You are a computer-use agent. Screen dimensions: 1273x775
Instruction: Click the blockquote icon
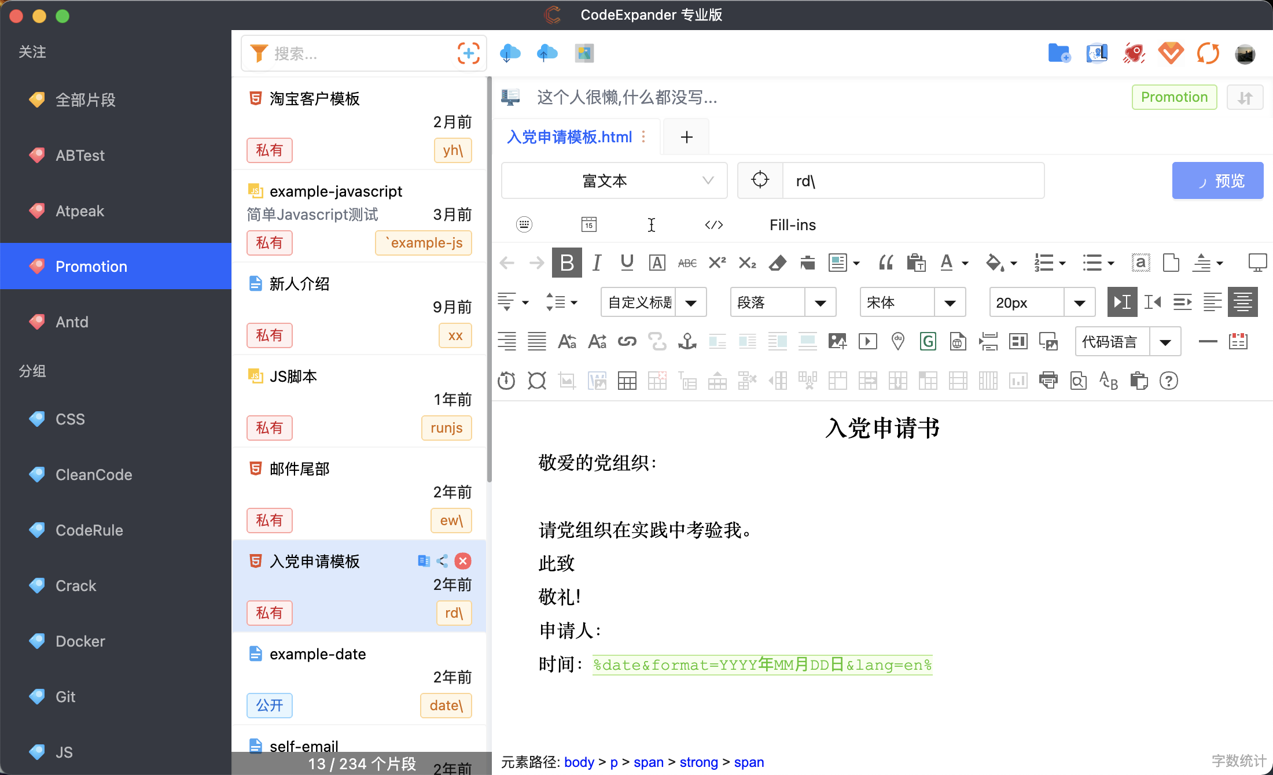[x=885, y=263]
